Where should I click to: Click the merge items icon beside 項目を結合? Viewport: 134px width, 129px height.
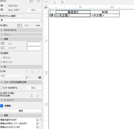[x=2, y=6]
